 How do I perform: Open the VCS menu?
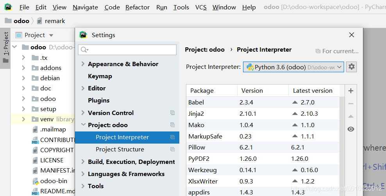pyautogui.click(x=201, y=7)
